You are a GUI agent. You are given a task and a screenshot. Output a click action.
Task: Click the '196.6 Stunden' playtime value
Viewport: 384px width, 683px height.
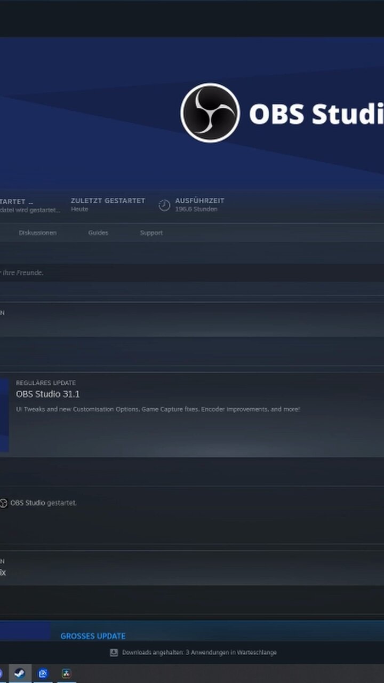click(x=196, y=209)
